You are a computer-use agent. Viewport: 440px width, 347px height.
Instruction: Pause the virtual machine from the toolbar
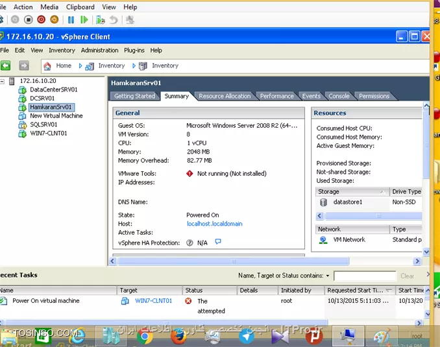coord(71,20)
